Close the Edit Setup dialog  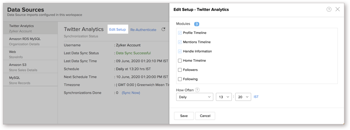pyautogui.click(x=338, y=9)
